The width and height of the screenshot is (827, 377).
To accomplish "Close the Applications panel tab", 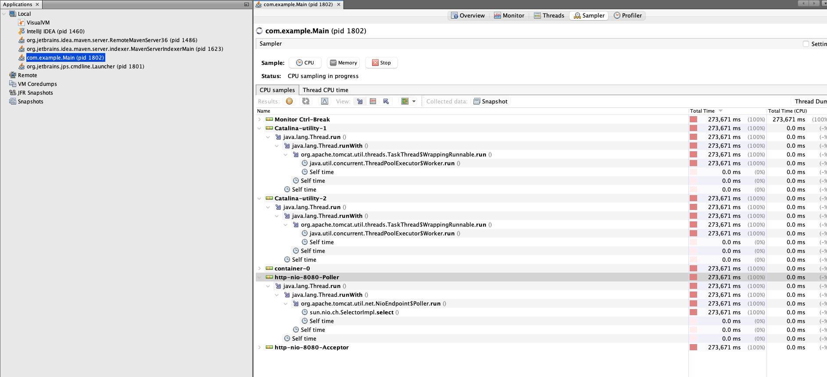I will (x=37, y=4).
